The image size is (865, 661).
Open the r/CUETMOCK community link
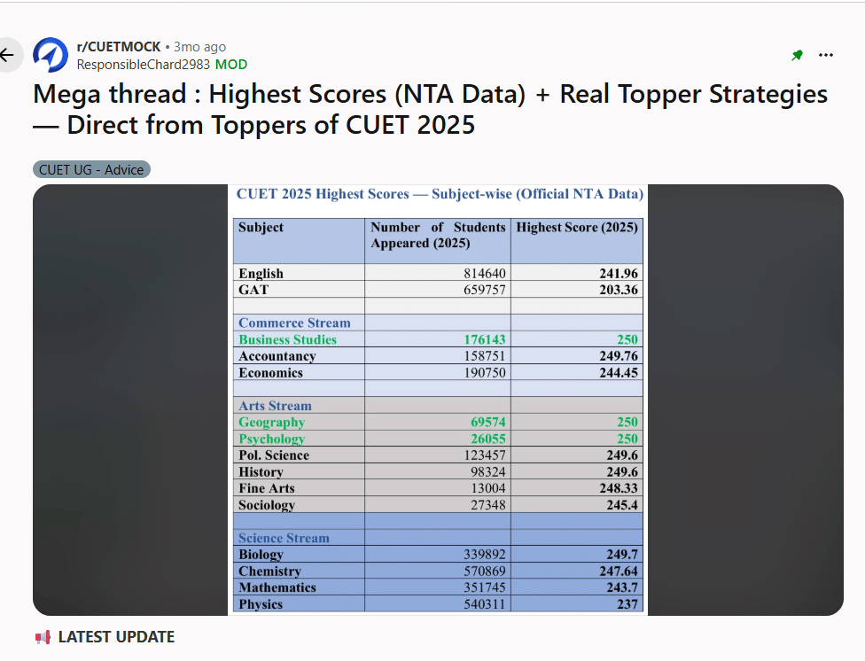click(119, 46)
